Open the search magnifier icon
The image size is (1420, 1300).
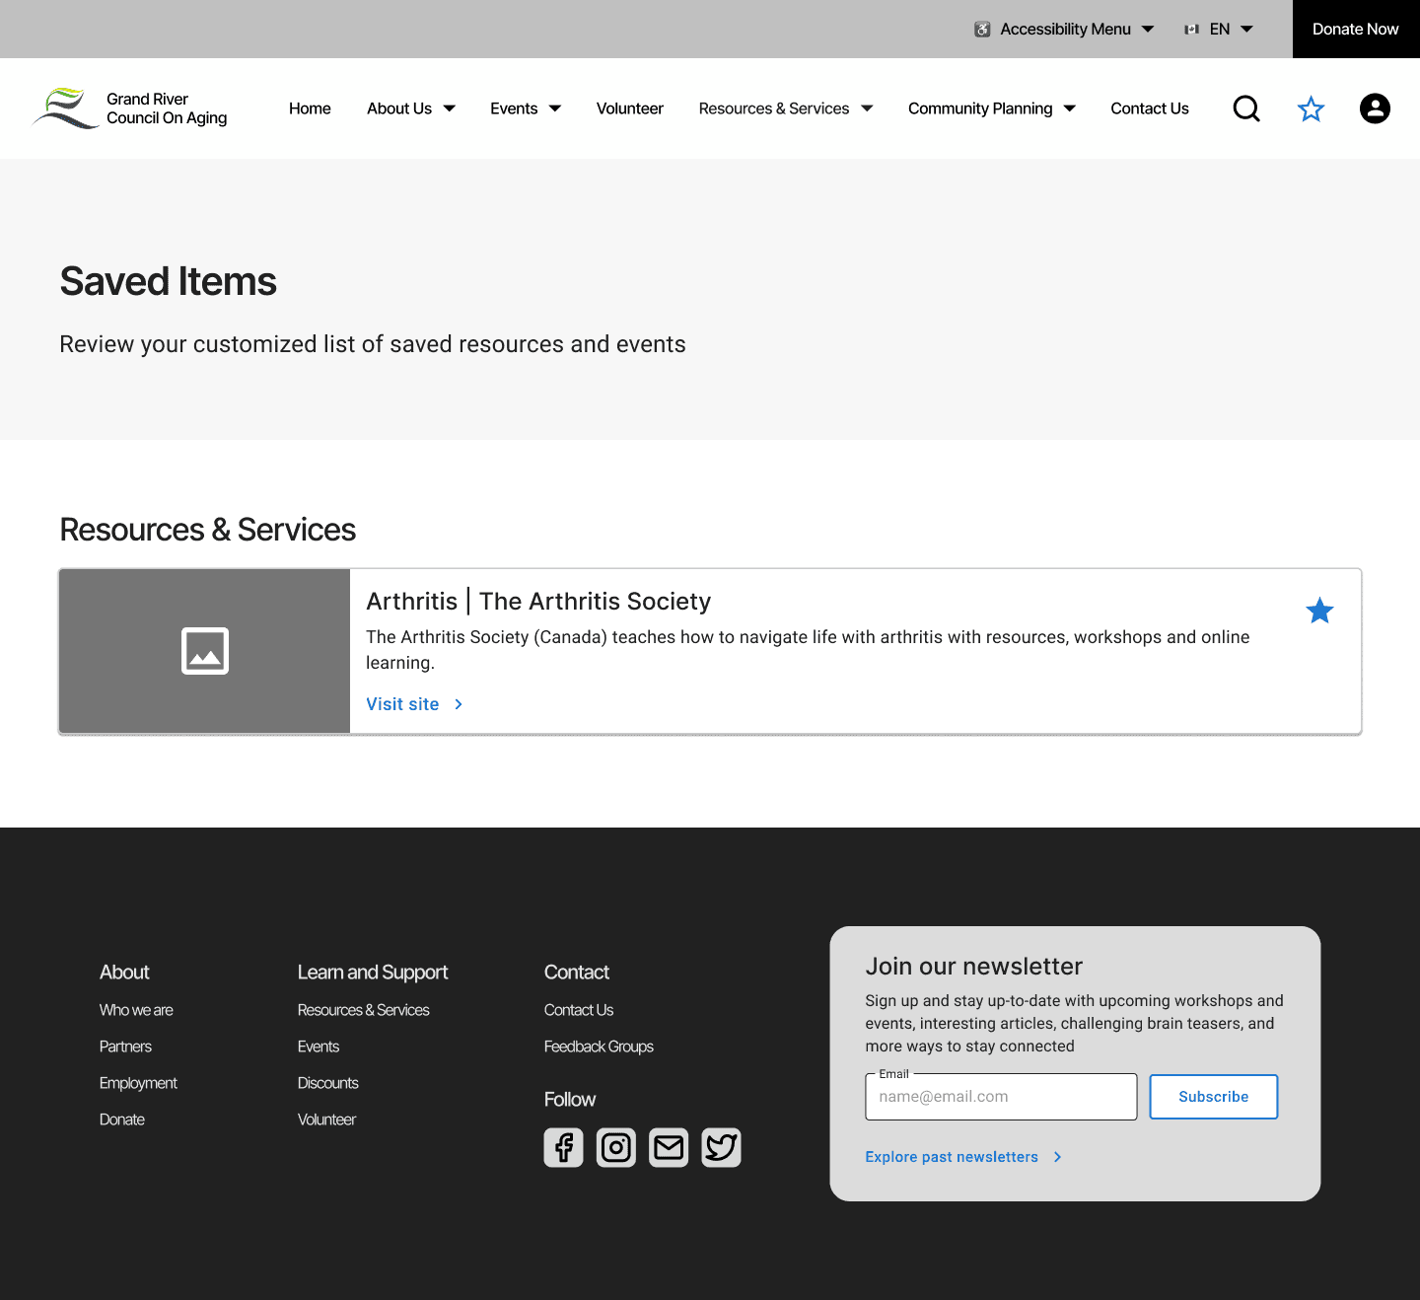coord(1246,108)
